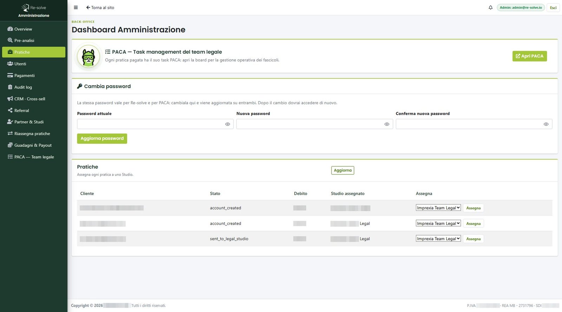Click the PACA alpaca mascot avatar
The width and height of the screenshot is (562, 312).
tap(89, 56)
